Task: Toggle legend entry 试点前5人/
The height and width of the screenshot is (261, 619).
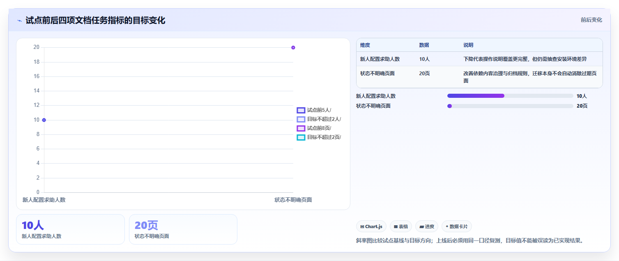Action: [x=314, y=110]
